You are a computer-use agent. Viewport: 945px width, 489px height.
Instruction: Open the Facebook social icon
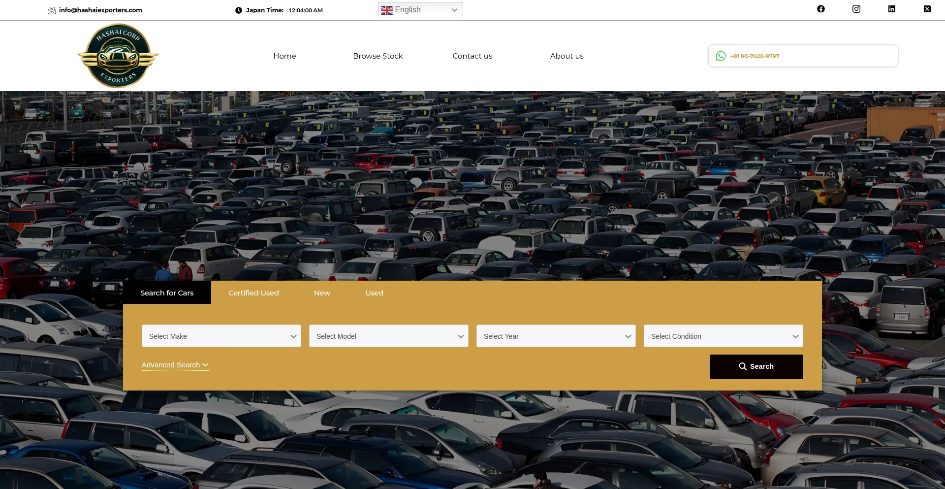pos(821,9)
